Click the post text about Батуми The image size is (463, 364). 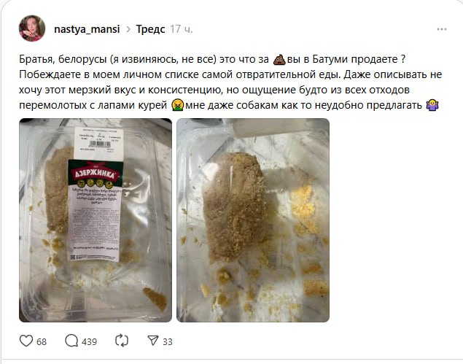pos(230,82)
